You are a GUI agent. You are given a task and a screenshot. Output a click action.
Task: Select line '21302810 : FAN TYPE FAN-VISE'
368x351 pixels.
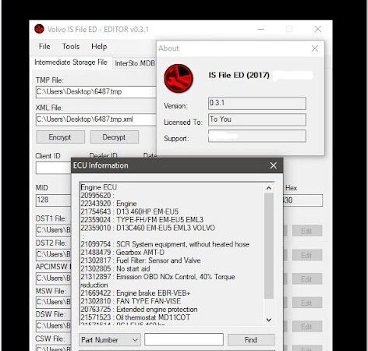tap(130, 301)
